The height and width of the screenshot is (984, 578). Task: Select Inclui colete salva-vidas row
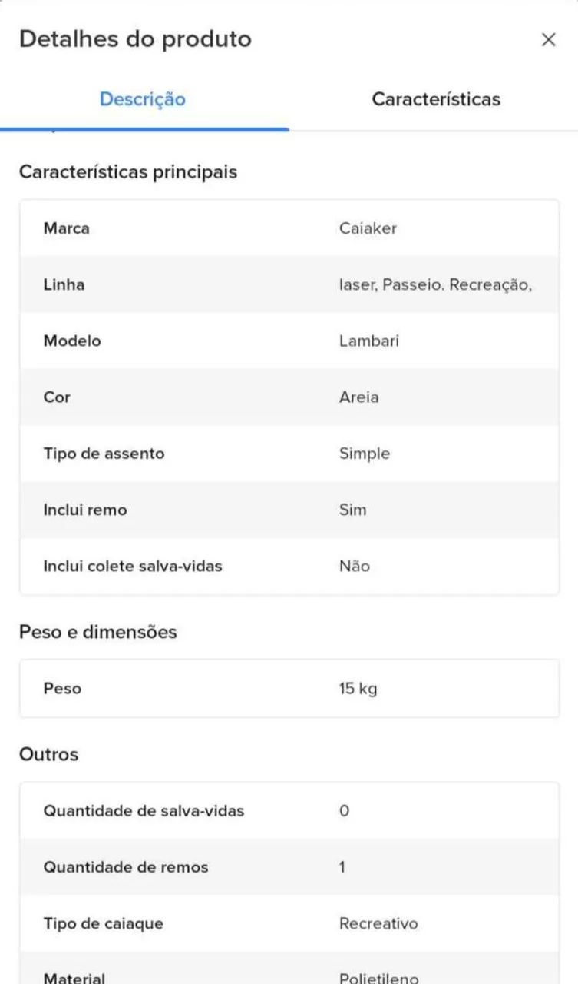click(x=289, y=567)
